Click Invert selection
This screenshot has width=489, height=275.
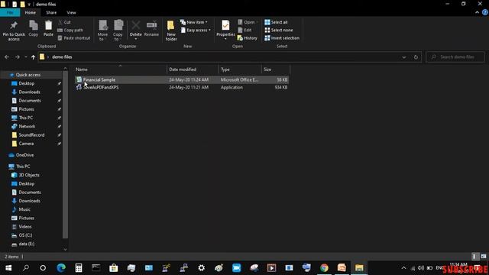pos(282,38)
